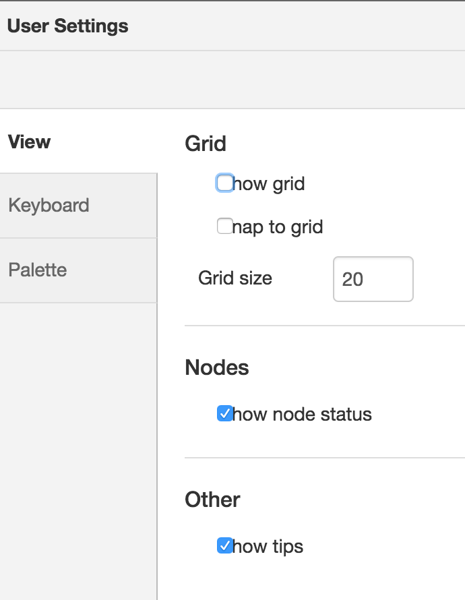Viewport: 465px width, 600px height.
Task: Open the Palette settings tab
Action: point(78,270)
